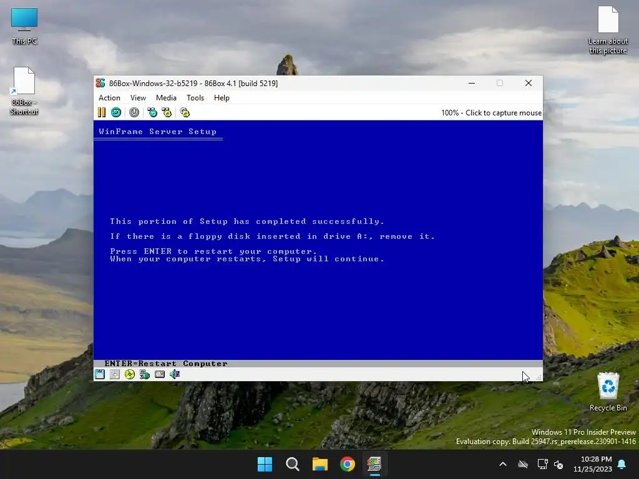The height and width of the screenshot is (479, 639).
Task: Open the Action menu
Action: click(109, 98)
